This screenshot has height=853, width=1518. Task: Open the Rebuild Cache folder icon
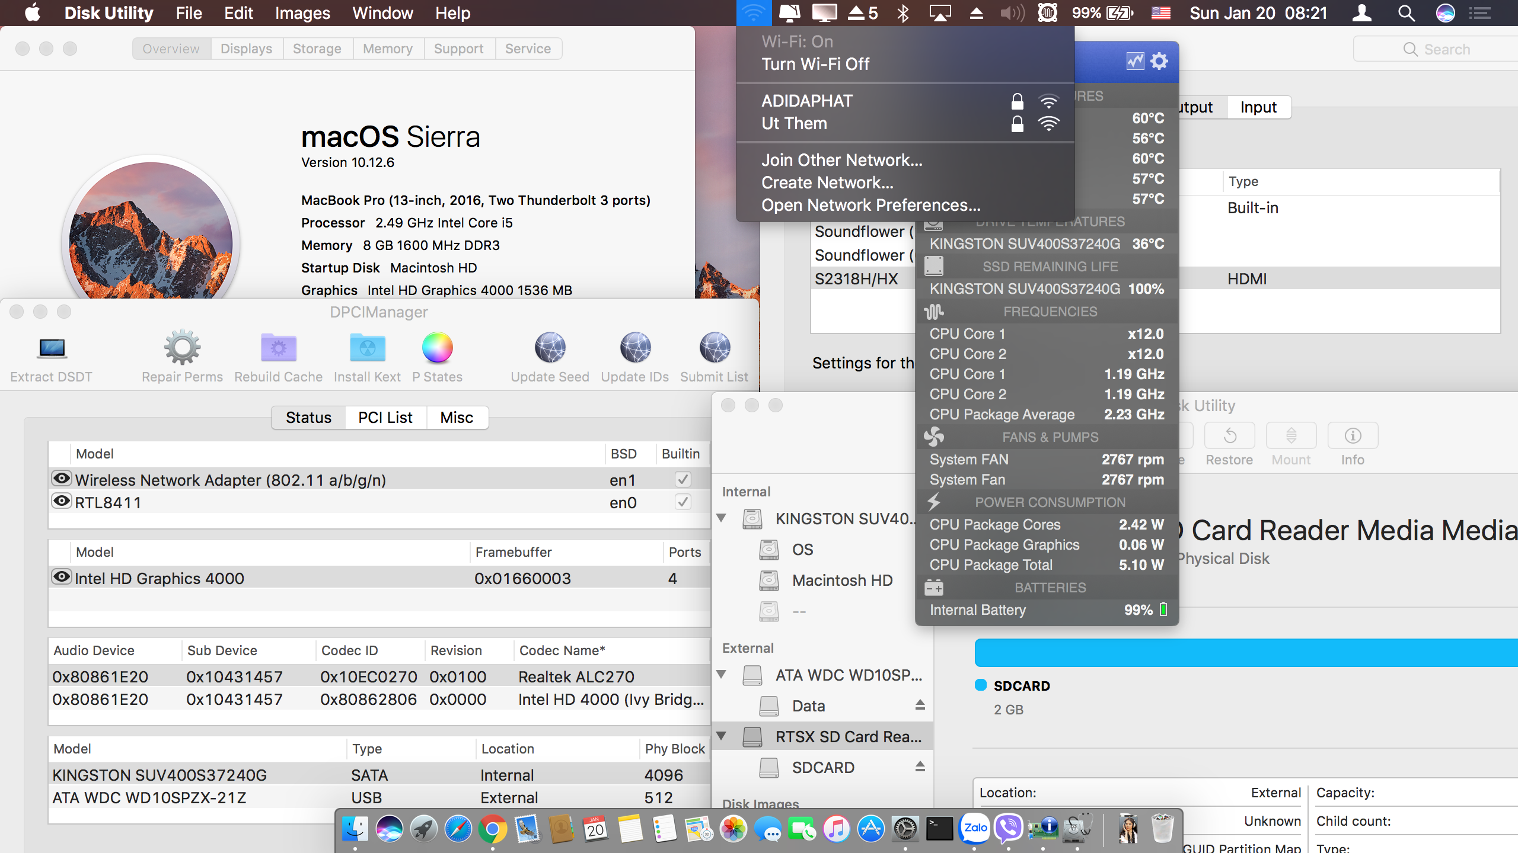[x=278, y=348]
